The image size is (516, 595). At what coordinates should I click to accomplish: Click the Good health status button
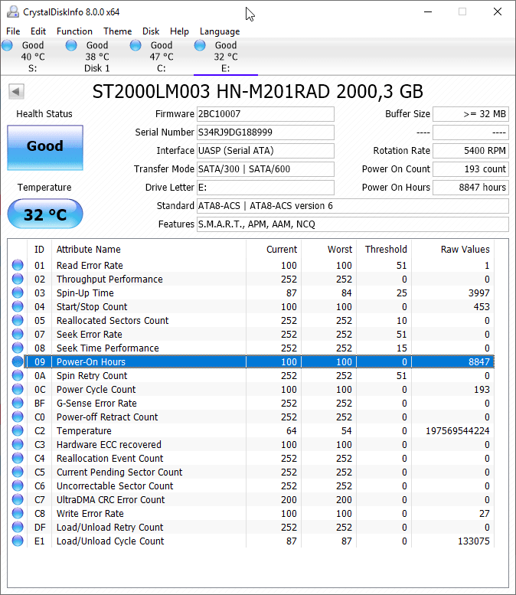45,148
